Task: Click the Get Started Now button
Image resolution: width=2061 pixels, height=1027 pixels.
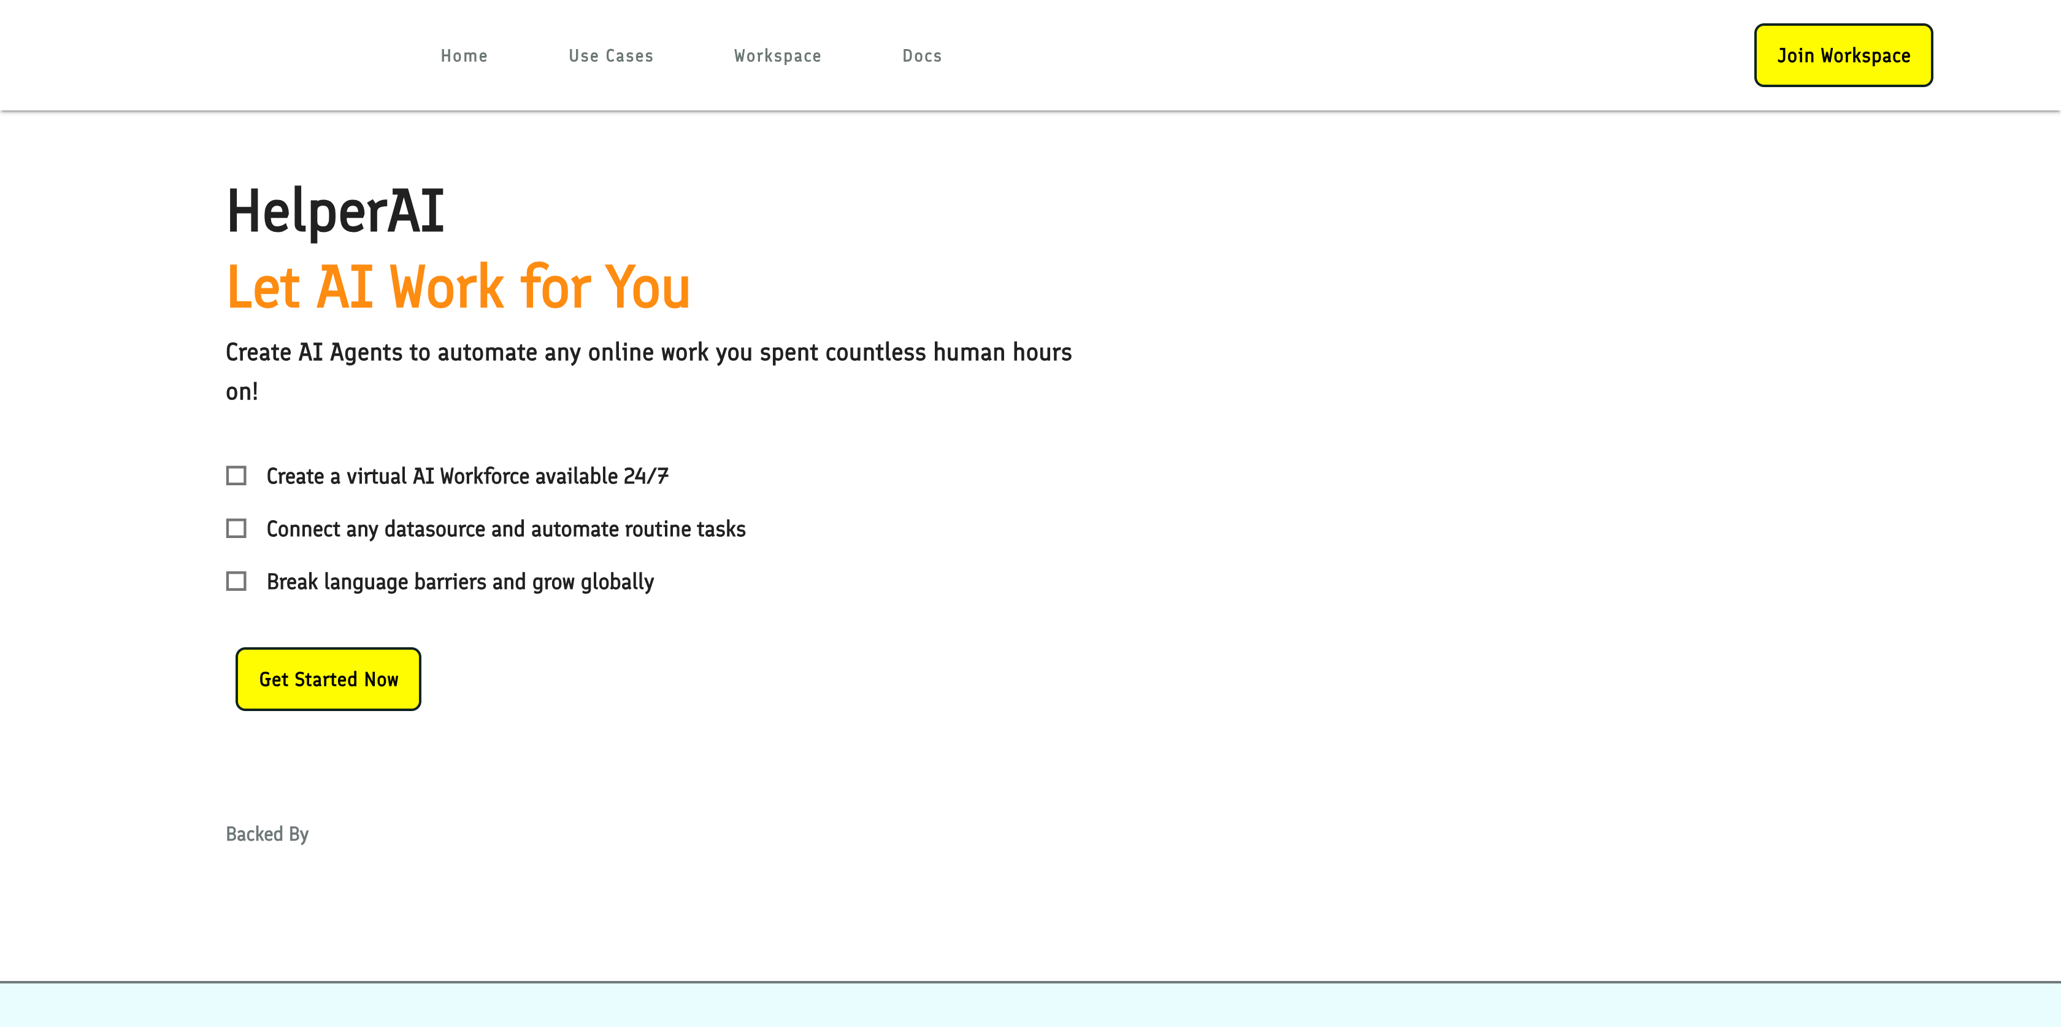Action: pyautogui.click(x=328, y=679)
